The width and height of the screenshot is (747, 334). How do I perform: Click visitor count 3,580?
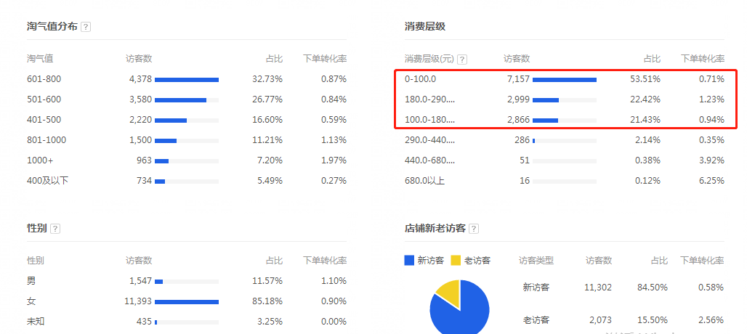pos(140,100)
